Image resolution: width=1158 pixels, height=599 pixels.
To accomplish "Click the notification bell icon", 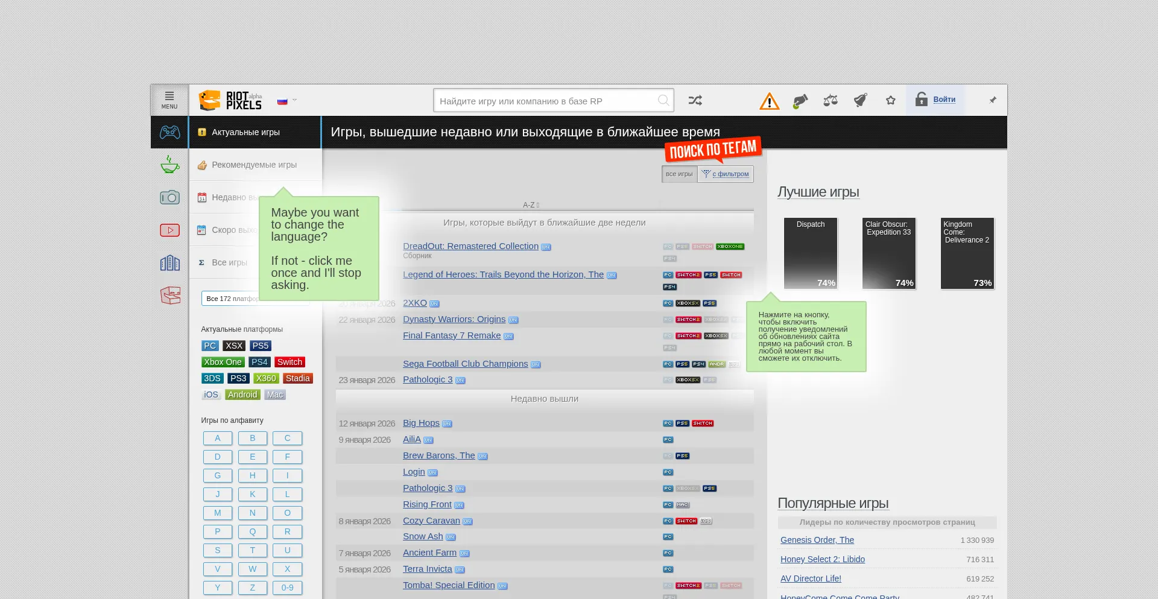I will (861, 101).
